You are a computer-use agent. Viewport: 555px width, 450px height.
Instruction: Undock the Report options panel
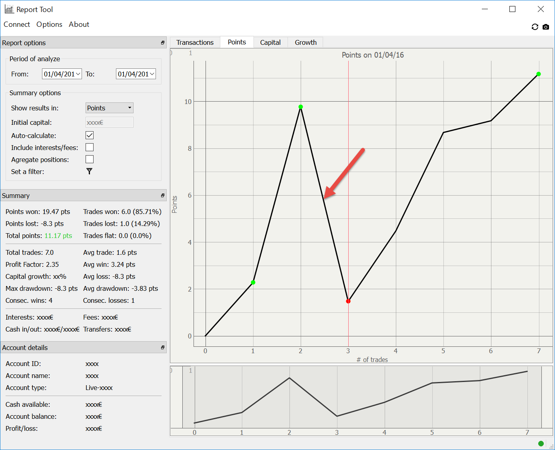pyautogui.click(x=163, y=43)
